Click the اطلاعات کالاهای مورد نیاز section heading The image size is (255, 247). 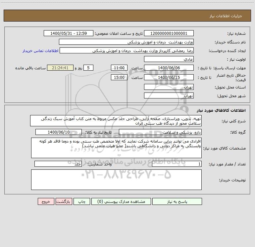(221, 110)
